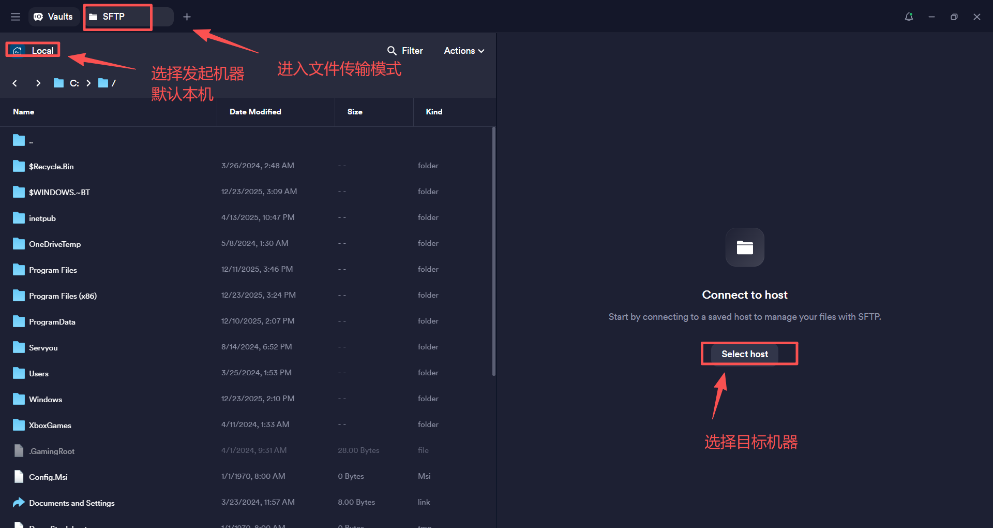This screenshot has width=993, height=528.
Task: Navigate forward with right arrow
Action: click(38, 83)
